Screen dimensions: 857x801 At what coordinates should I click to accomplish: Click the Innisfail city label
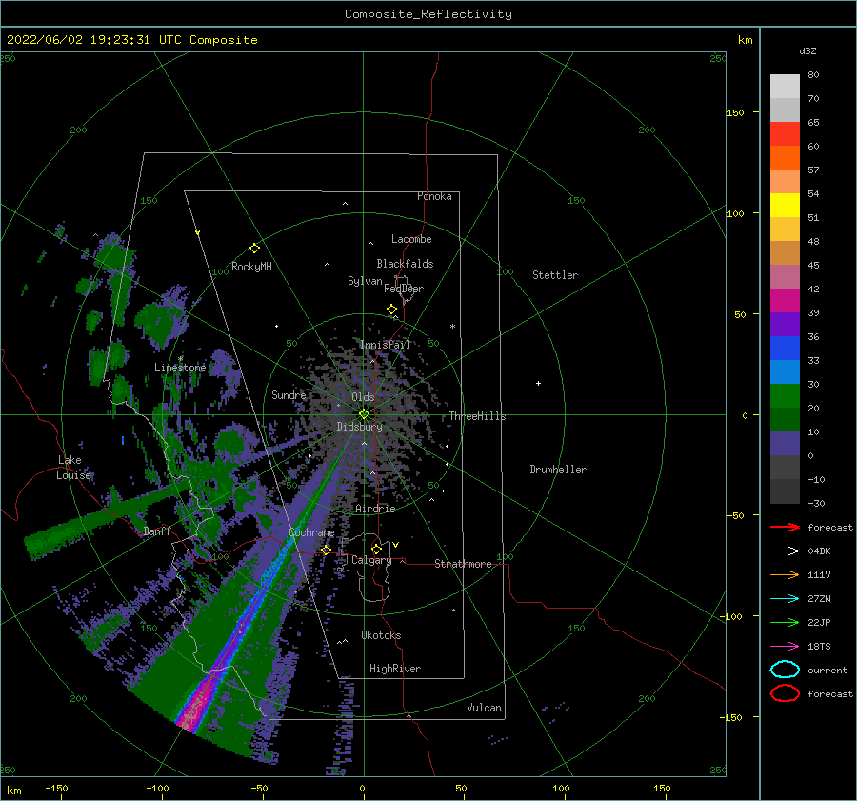pyautogui.click(x=385, y=345)
